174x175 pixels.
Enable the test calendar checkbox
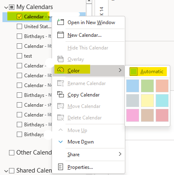click(19, 56)
